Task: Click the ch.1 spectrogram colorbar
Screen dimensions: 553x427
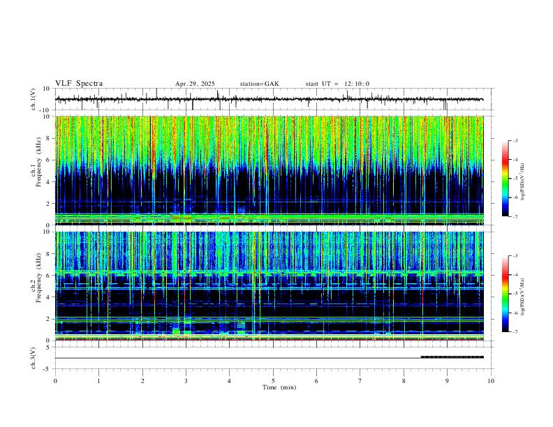Action: coord(506,179)
